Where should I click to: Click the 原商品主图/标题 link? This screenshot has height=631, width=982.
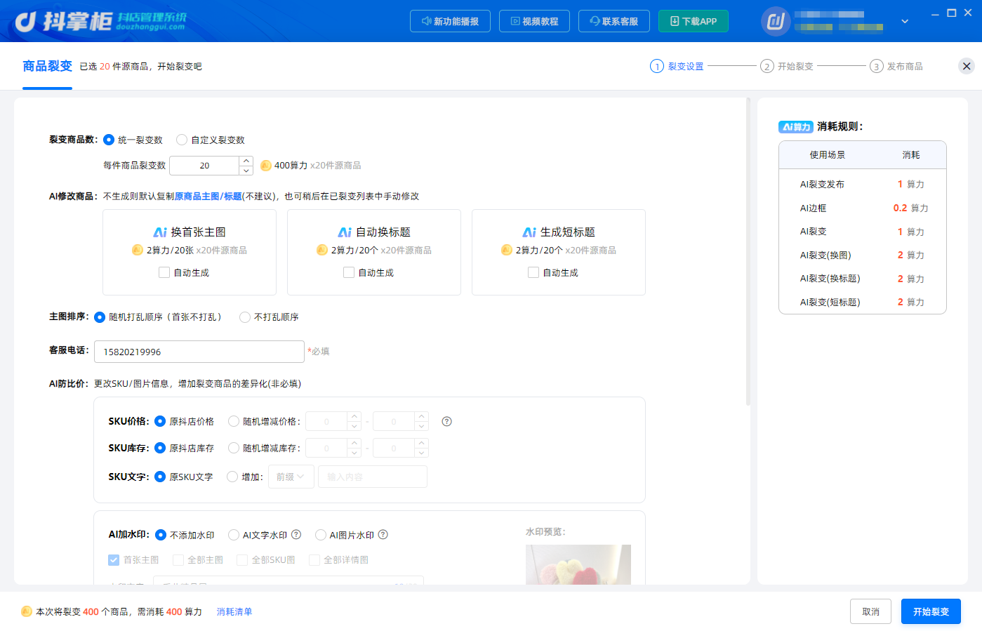click(x=208, y=197)
